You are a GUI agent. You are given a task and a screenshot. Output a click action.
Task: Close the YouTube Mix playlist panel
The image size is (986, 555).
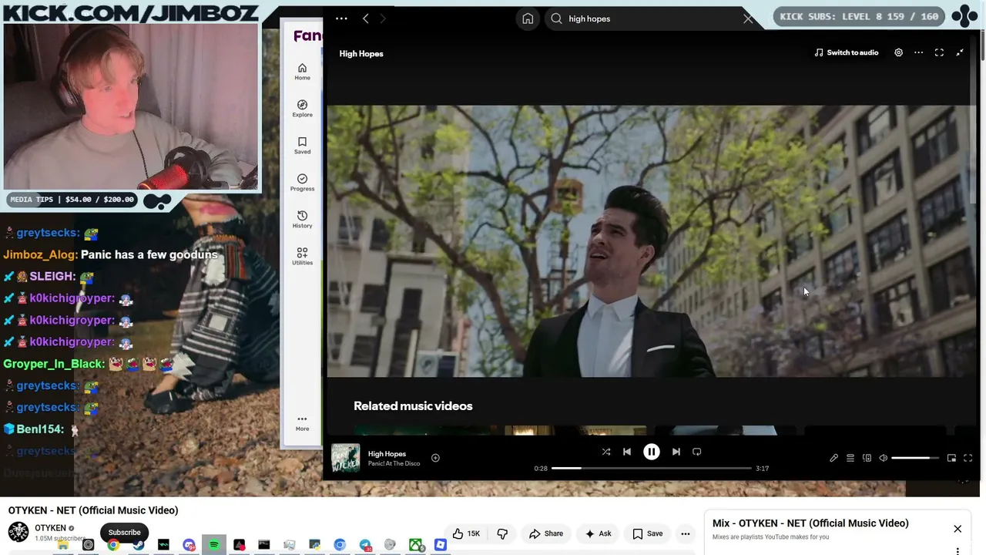click(x=957, y=530)
